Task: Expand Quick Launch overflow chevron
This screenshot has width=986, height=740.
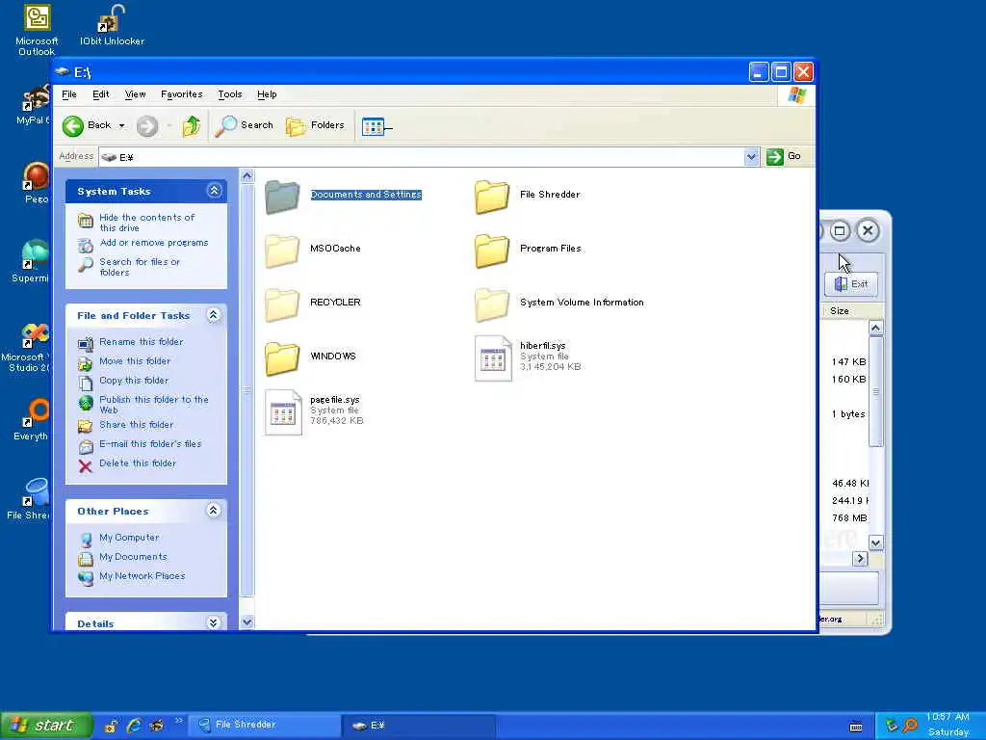Action: click(178, 721)
